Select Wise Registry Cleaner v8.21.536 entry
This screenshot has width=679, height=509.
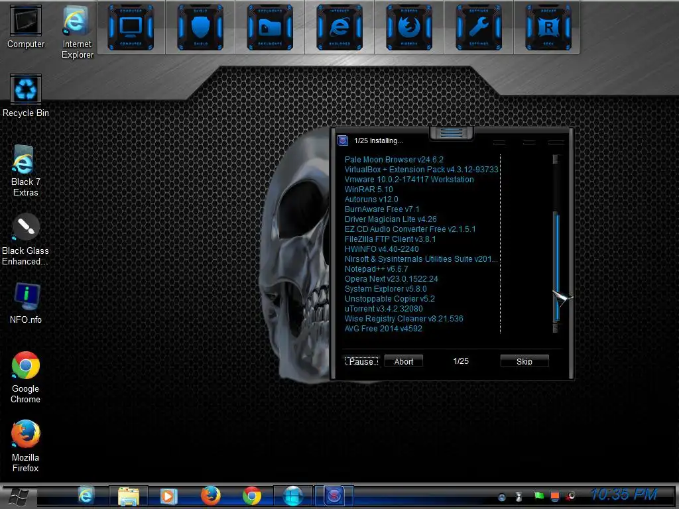click(404, 319)
